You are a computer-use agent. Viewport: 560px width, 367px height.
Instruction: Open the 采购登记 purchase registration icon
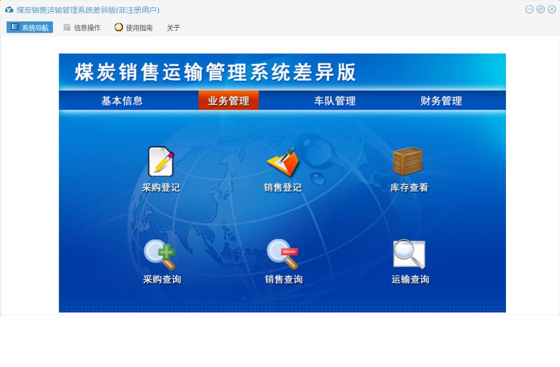(x=161, y=162)
